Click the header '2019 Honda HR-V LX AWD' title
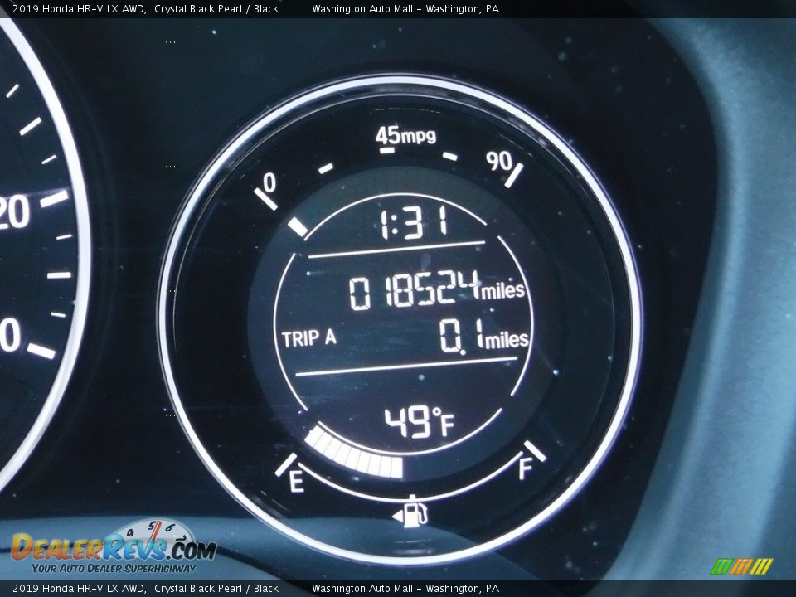The image size is (796, 597). pyautogui.click(x=80, y=8)
